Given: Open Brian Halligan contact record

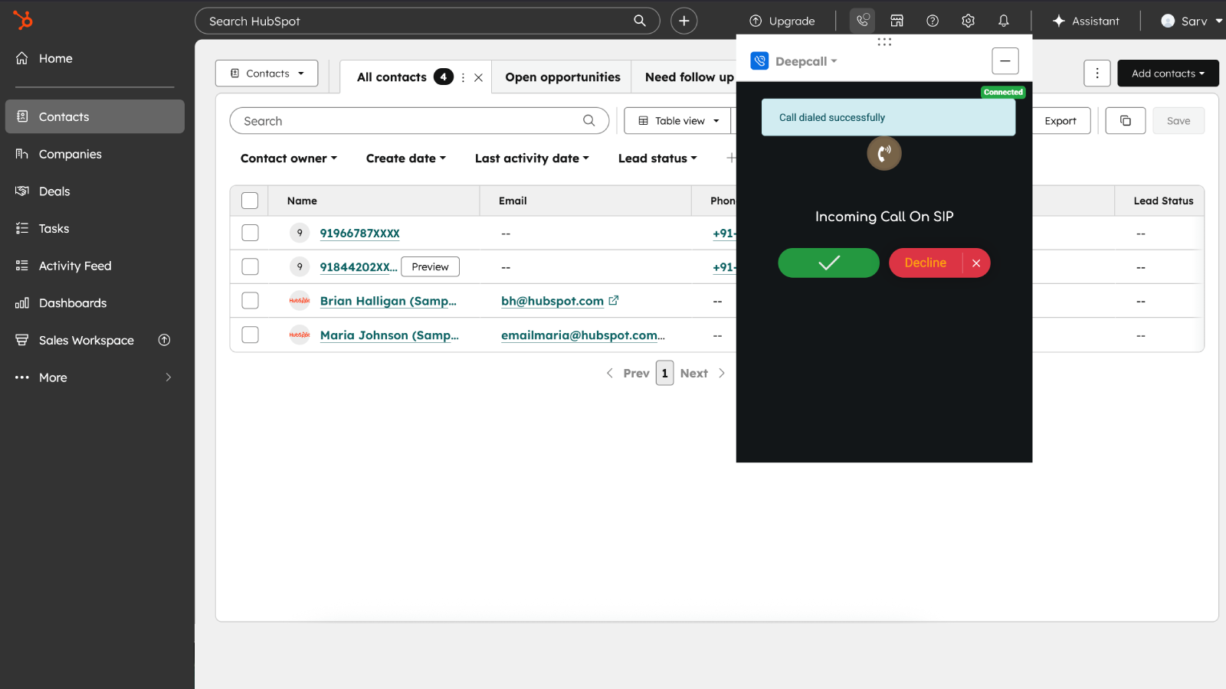Looking at the screenshot, I should [x=388, y=301].
